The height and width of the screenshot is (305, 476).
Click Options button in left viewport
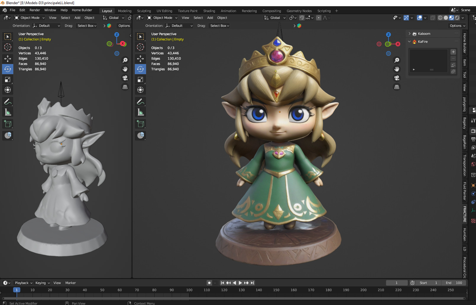(124, 26)
